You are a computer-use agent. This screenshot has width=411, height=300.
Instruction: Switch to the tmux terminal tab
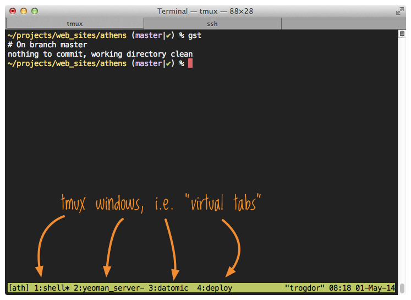click(x=75, y=24)
